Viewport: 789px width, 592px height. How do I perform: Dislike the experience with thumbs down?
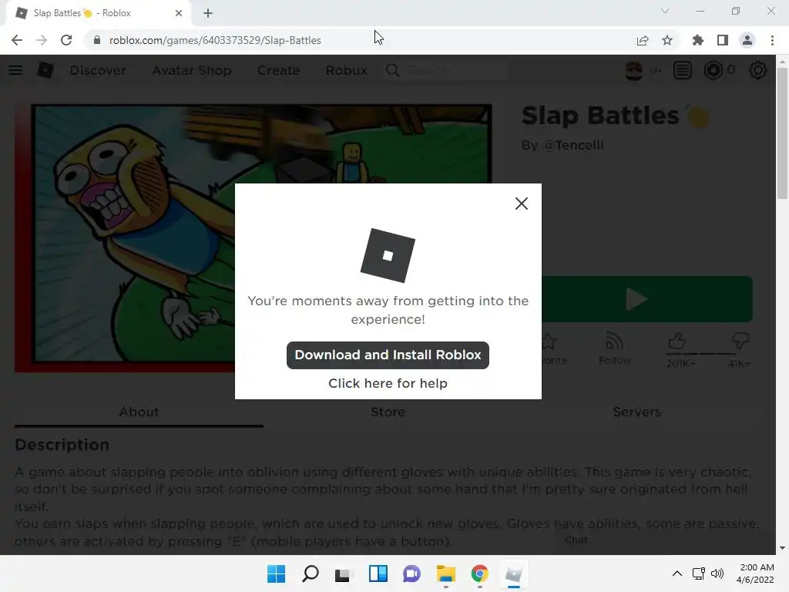(x=740, y=341)
